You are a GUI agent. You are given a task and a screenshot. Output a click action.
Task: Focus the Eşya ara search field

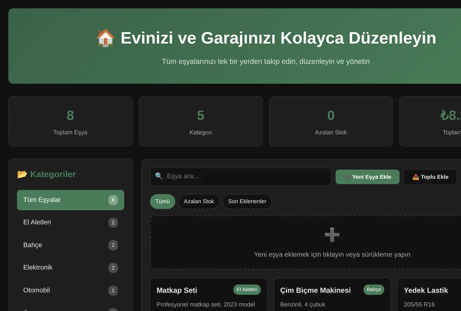click(240, 176)
